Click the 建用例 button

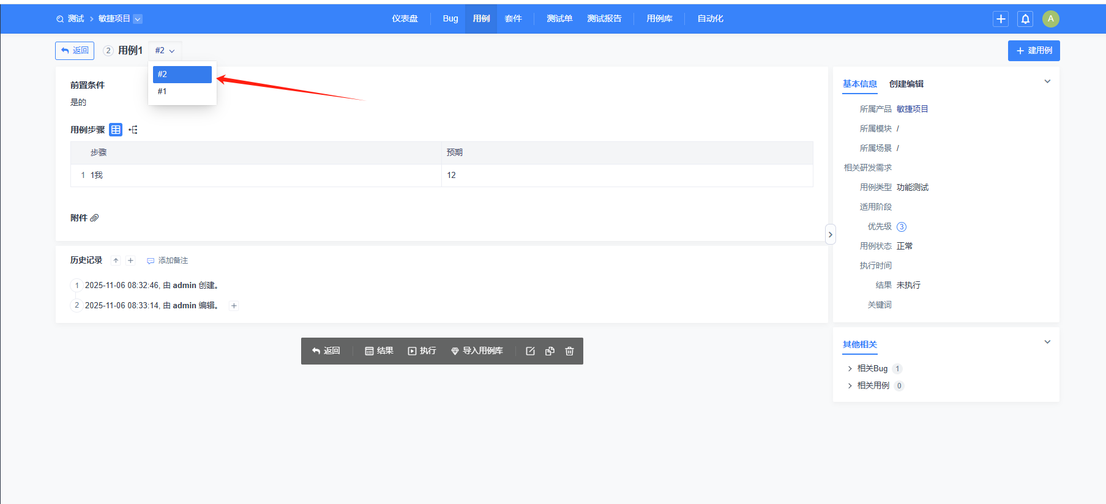point(1034,51)
